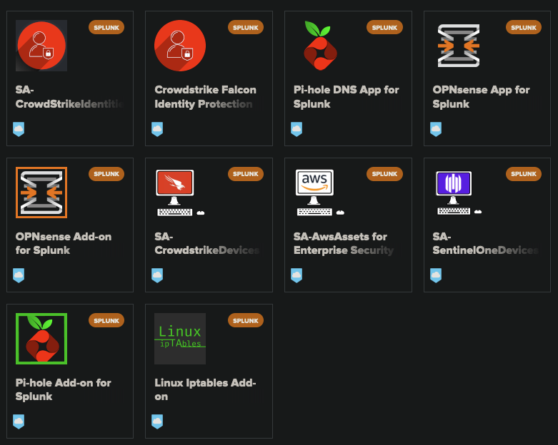Screen dimensions: 558x445
Task: Click the "OPNsense App for Splunk" title
Action: pos(481,97)
